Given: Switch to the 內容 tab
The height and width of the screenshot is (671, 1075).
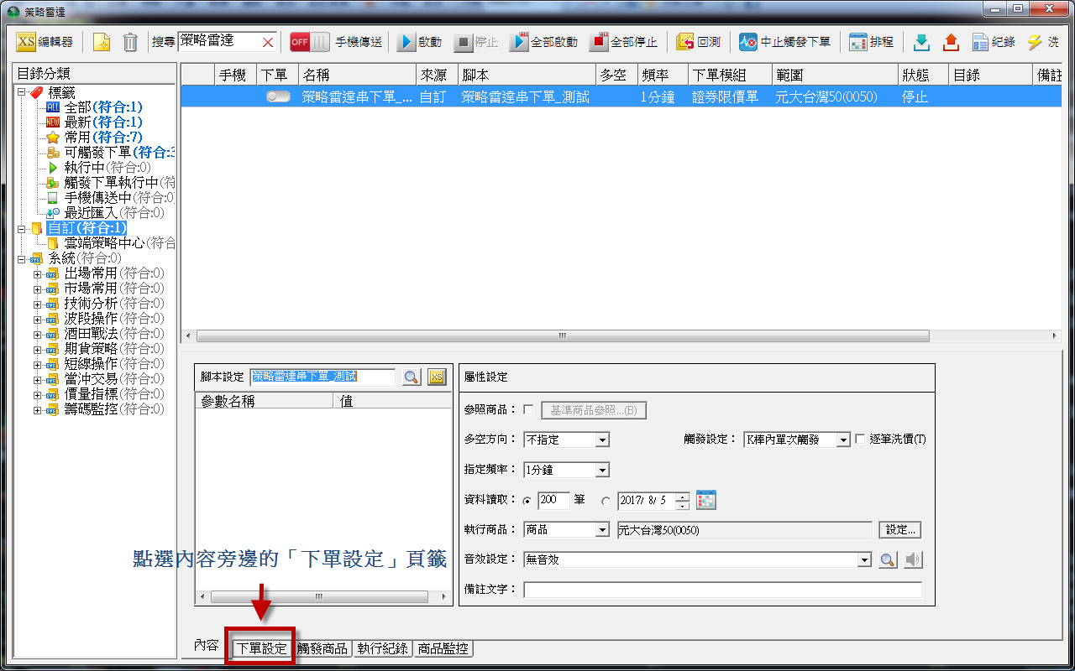Looking at the screenshot, I should point(206,647).
